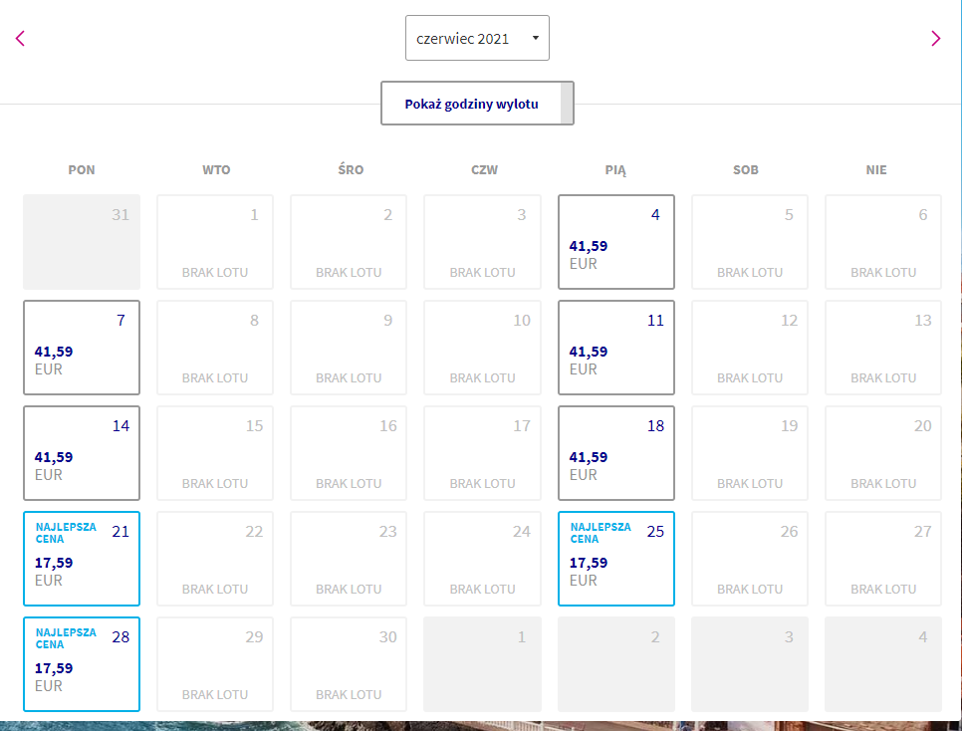
Task: Click June 27 no-flight cell
Action: tap(883, 559)
